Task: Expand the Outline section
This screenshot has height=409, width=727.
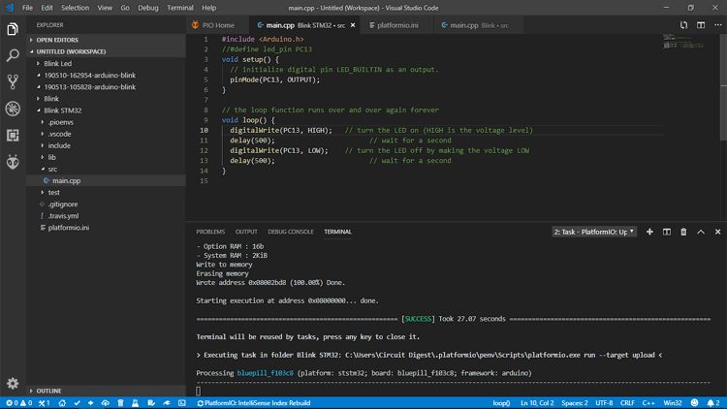Action: point(107,391)
